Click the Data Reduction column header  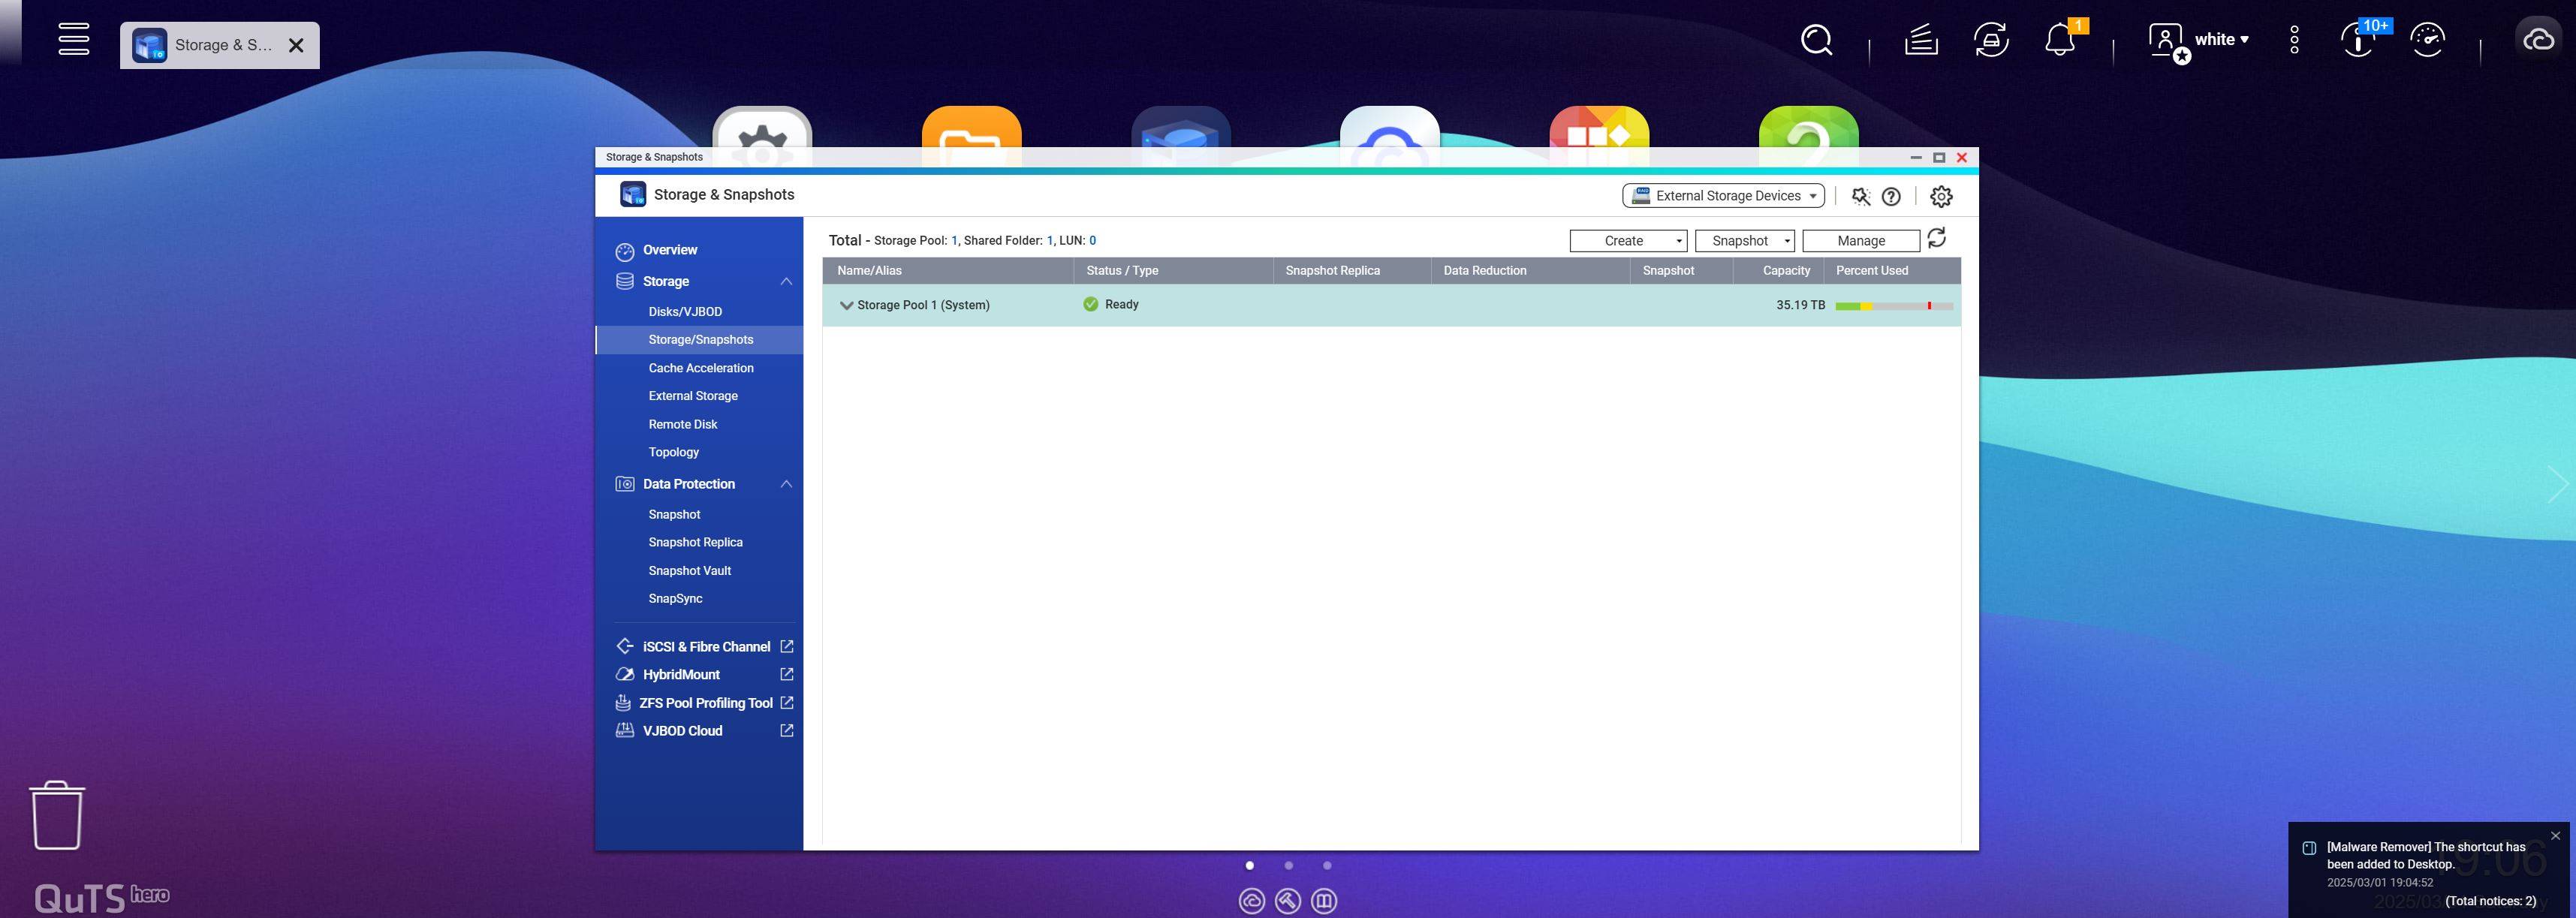point(1530,271)
